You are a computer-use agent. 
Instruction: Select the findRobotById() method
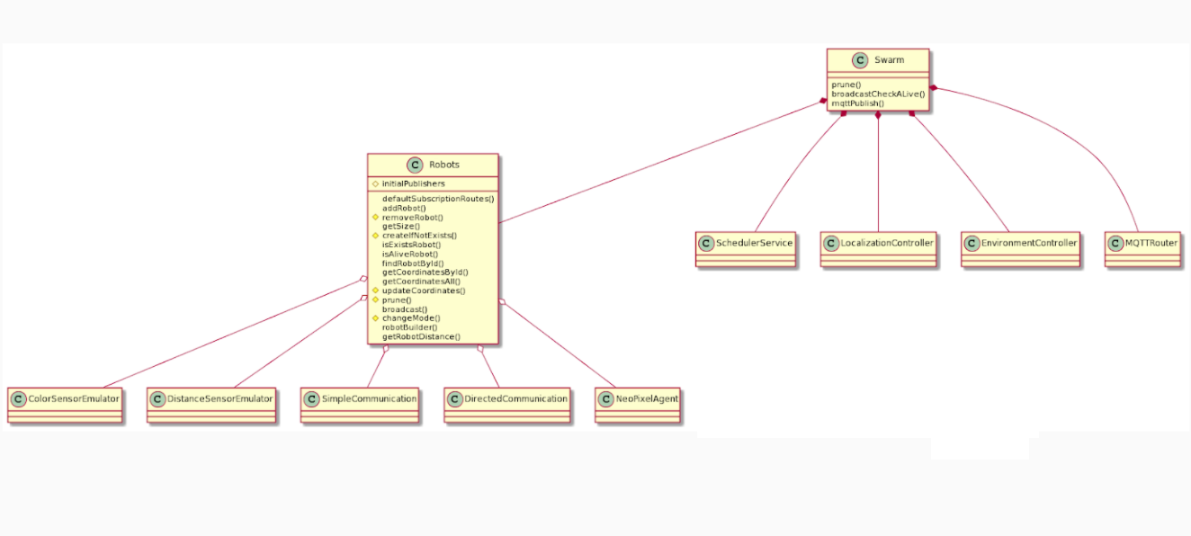coord(414,262)
